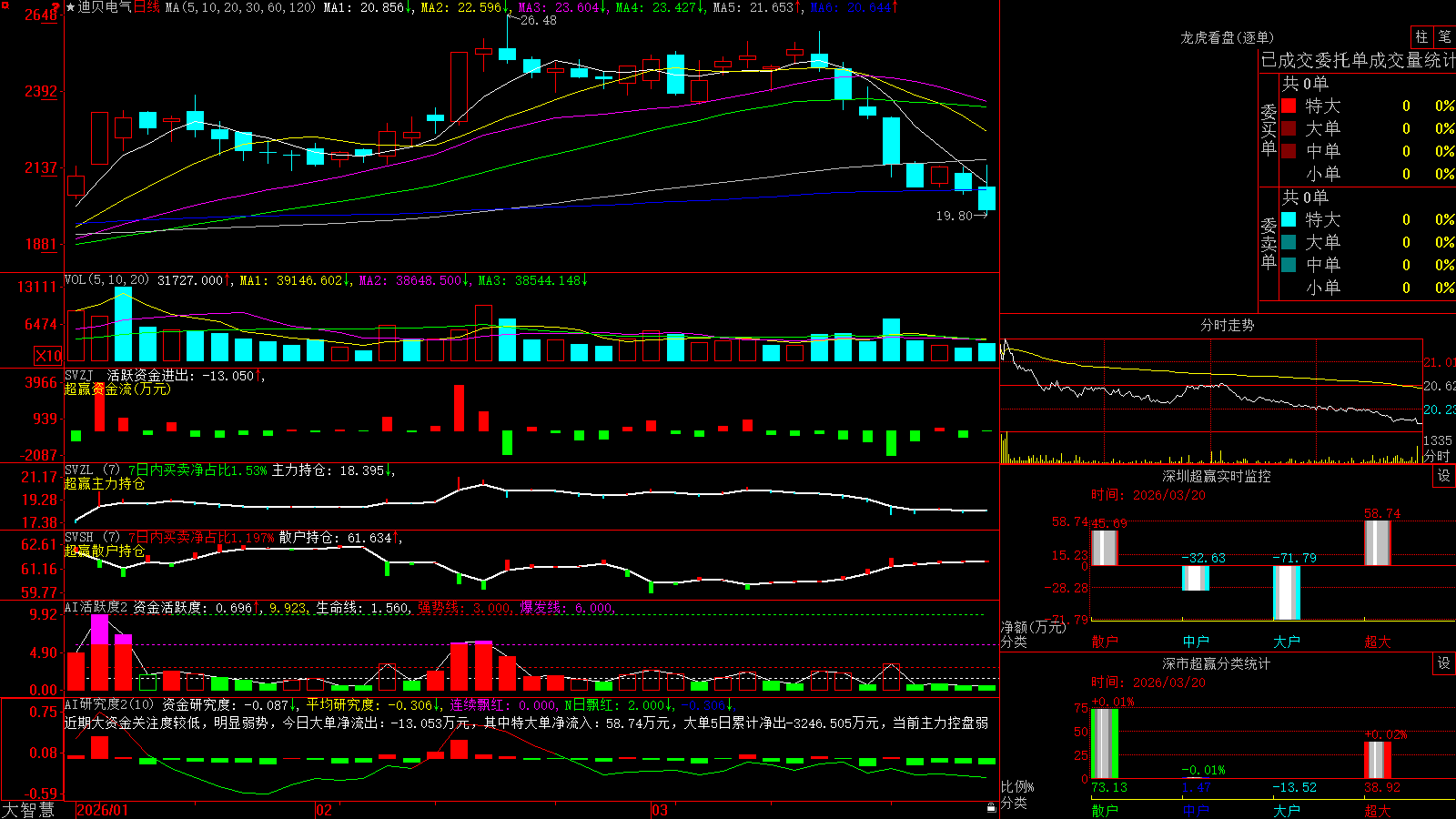Toggle the 柱 bar display mode
Screen dimensions: 1456x819
pos(1421,36)
